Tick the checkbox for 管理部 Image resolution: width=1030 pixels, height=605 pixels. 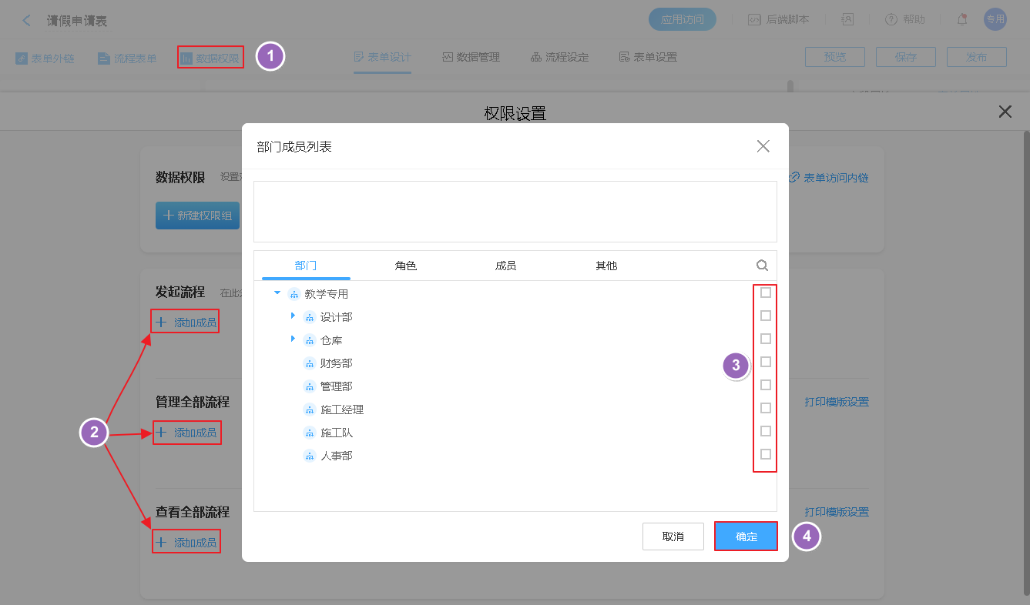tap(765, 385)
